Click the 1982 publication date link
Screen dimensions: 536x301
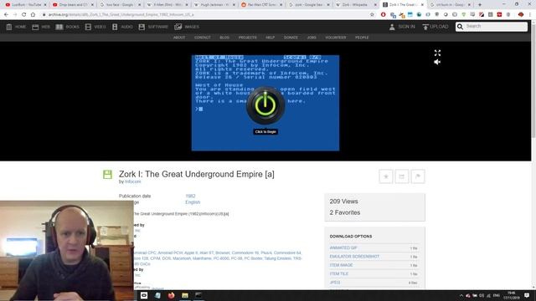pyautogui.click(x=190, y=196)
